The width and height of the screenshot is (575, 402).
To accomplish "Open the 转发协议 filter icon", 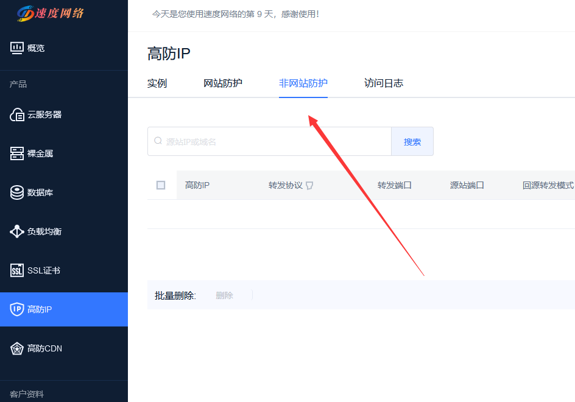I will click(x=309, y=186).
